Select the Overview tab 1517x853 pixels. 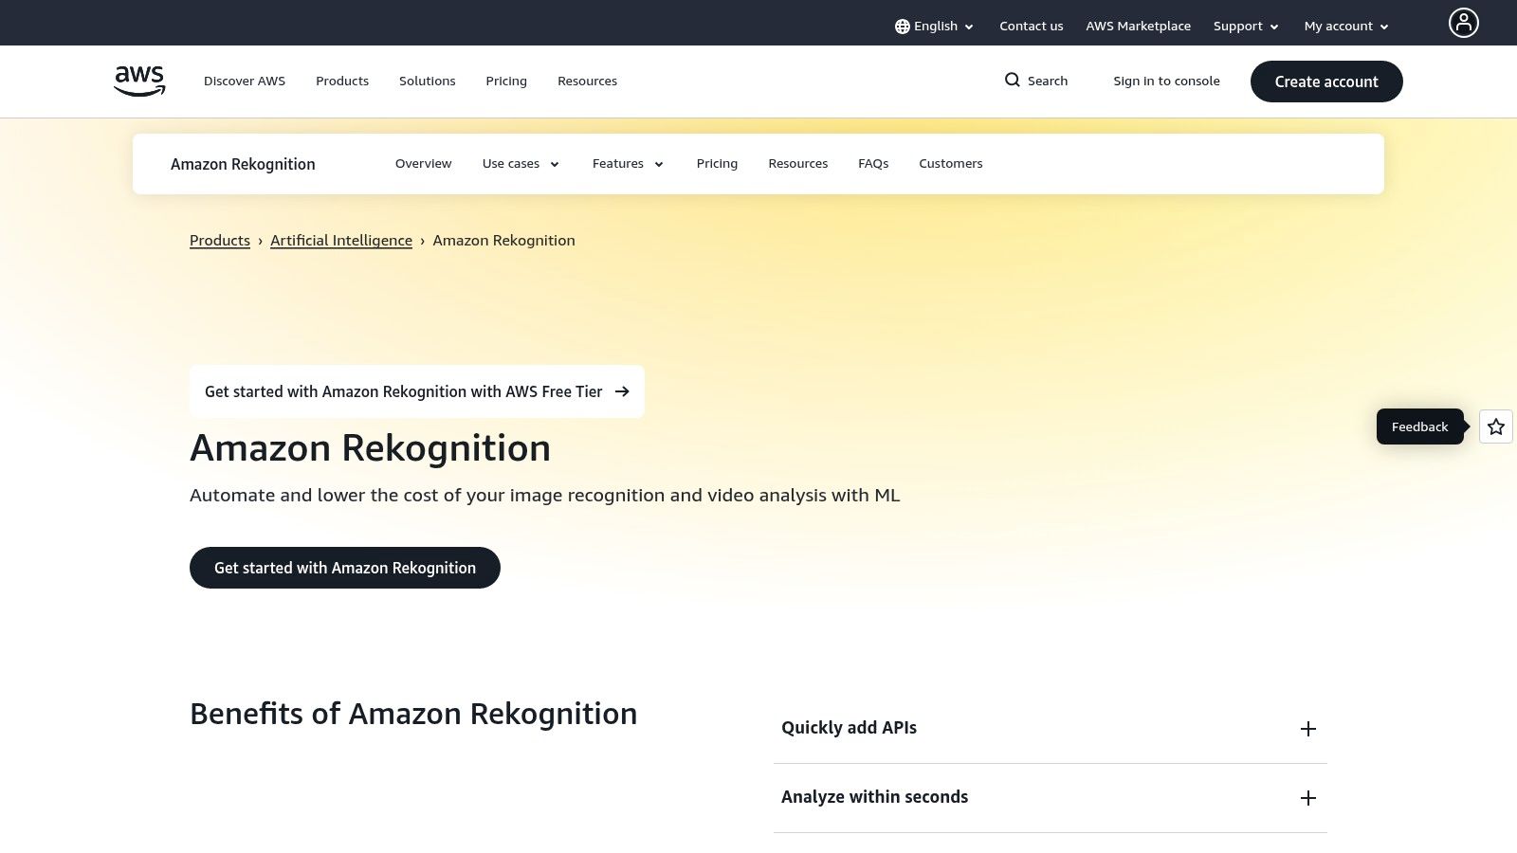click(x=423, y=163)
